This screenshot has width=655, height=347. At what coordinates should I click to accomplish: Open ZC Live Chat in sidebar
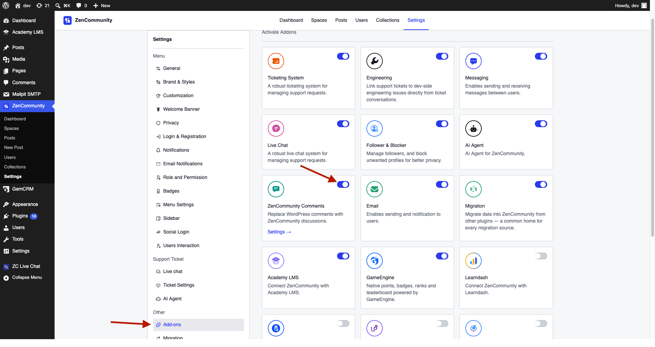coord(27,266)
